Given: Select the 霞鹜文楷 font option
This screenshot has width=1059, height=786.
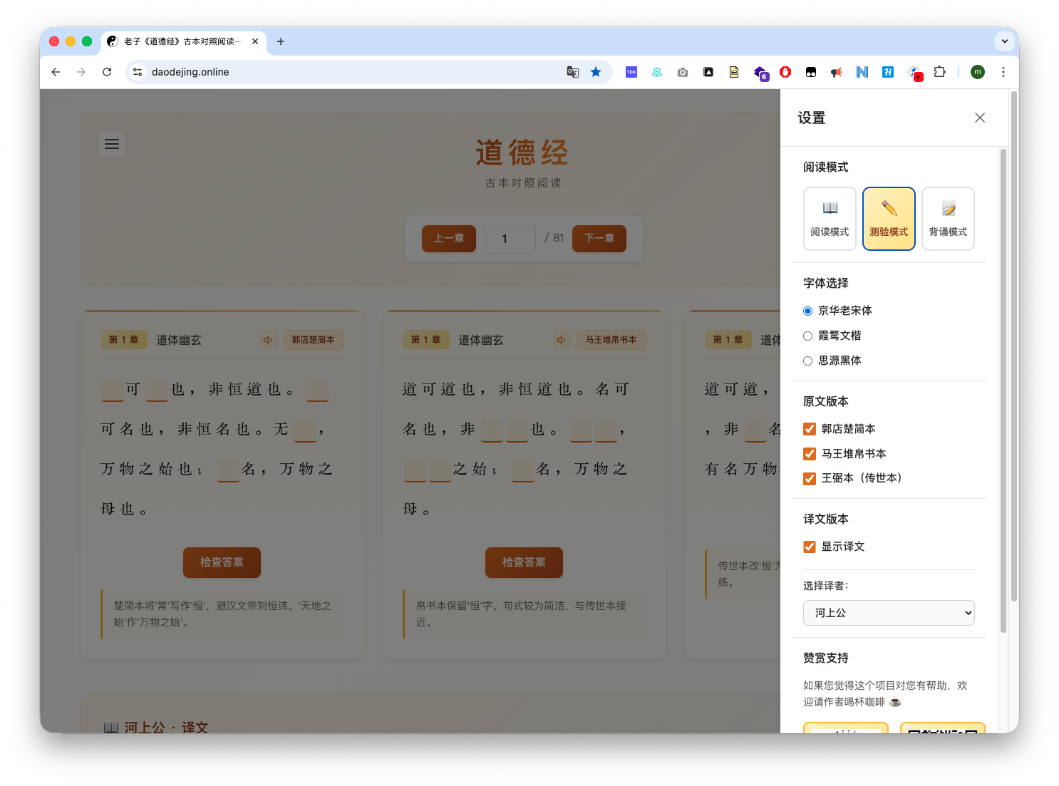Looking at the screenshot, I should 807,336.
